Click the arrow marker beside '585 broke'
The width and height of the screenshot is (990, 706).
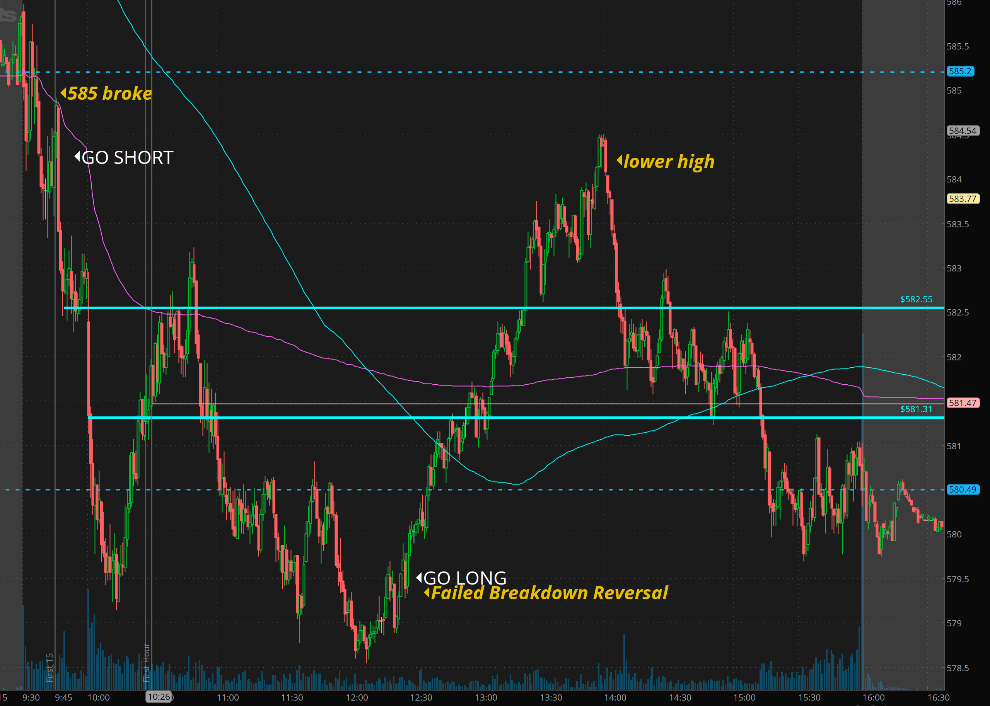[x=63, y=92]
